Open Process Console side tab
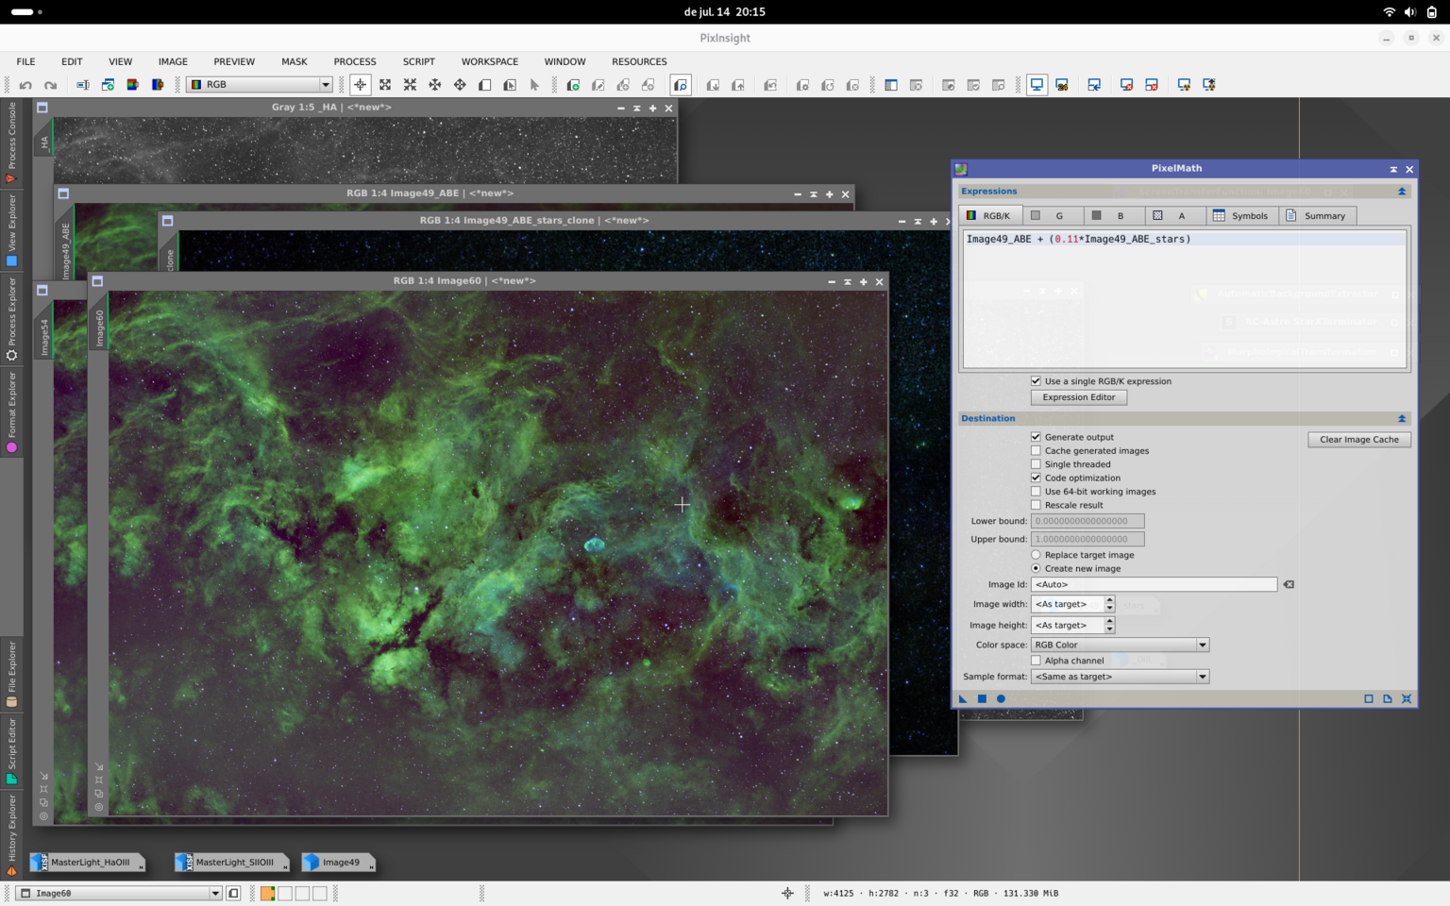Image resolution: width=1450 pixels, height=906 pixels. [x=11, y=143]
